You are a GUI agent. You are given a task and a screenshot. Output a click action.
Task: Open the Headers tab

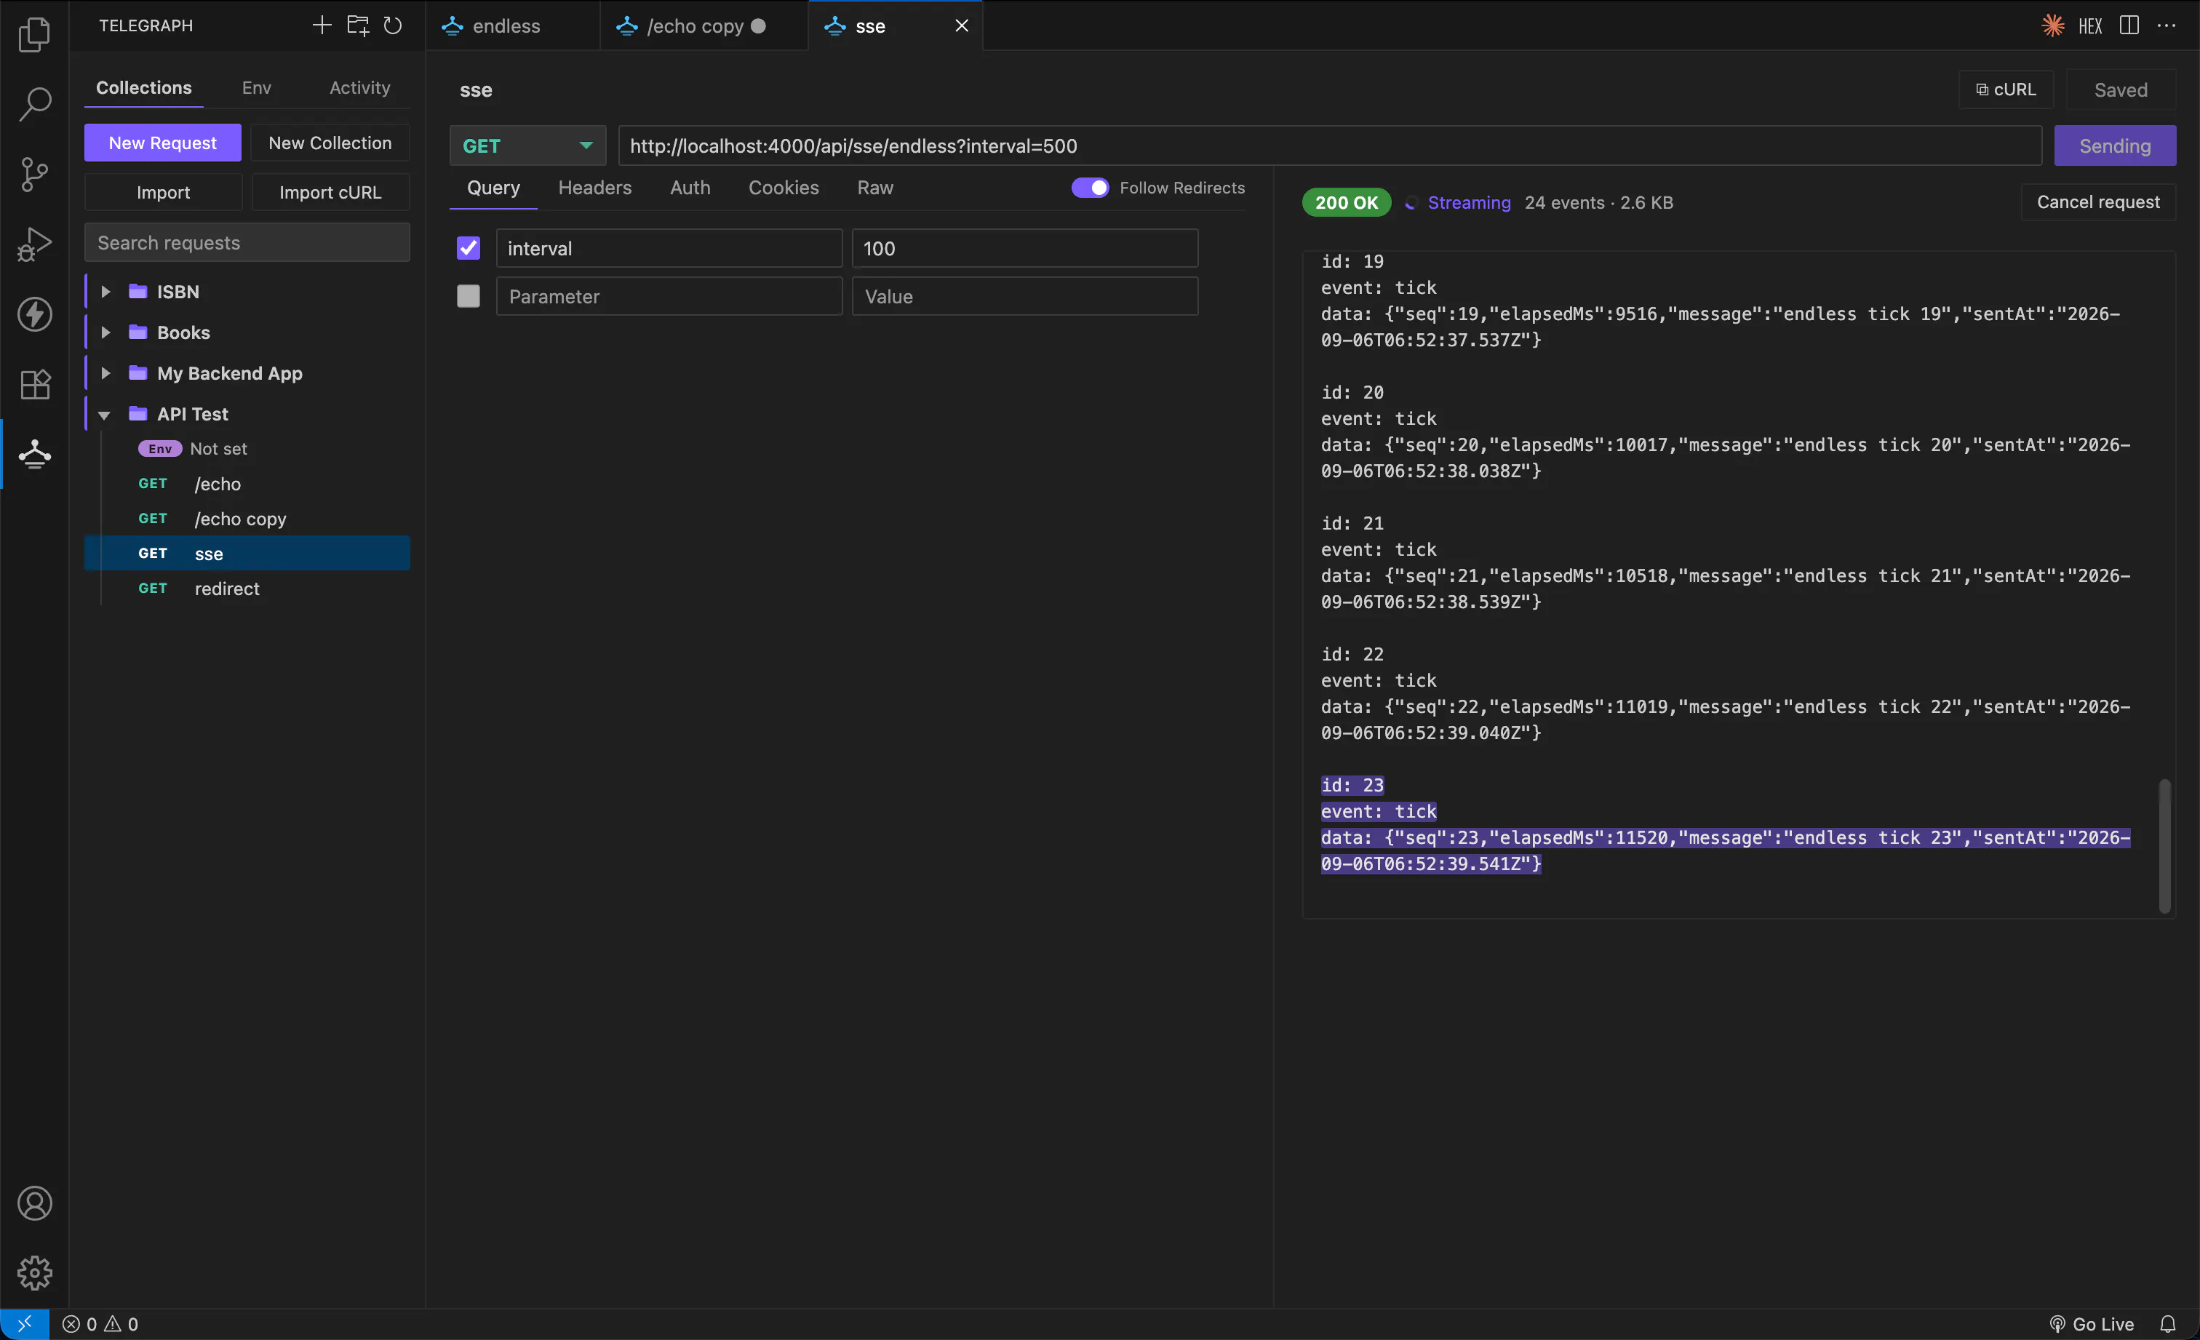click(x=594, y=188)
